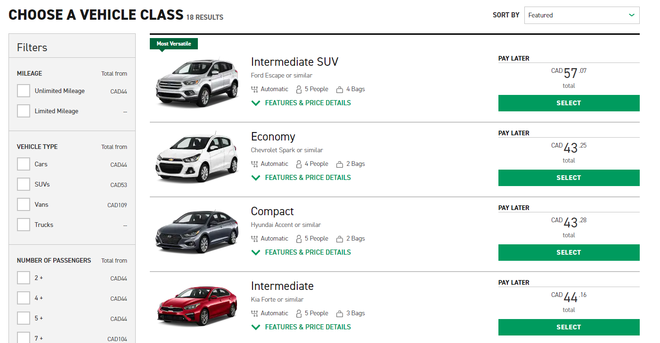
Task: Click the bags icon in Compact row
Action: click(x=339, y=239)
